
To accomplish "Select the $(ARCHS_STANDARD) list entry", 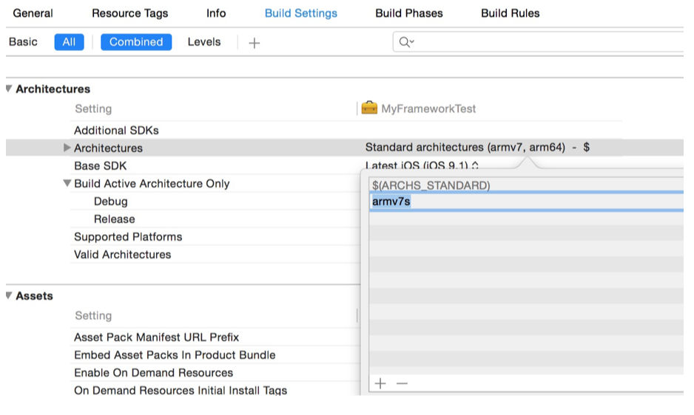I will [x=431, y=185].
